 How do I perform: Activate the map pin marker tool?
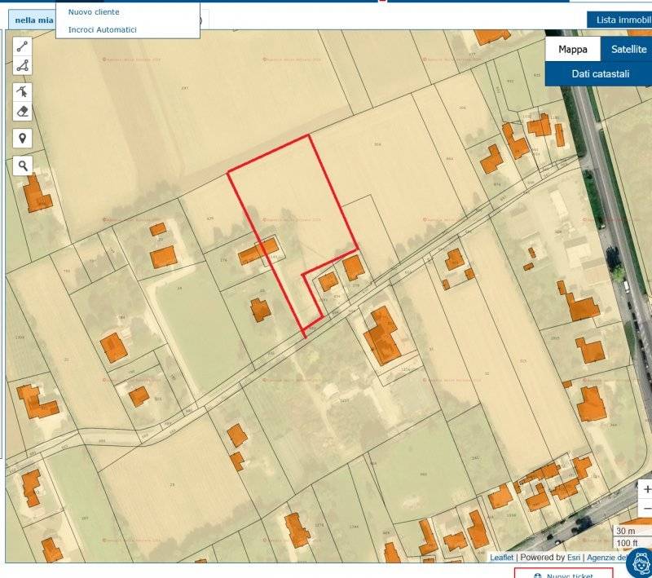click(23, 138)
